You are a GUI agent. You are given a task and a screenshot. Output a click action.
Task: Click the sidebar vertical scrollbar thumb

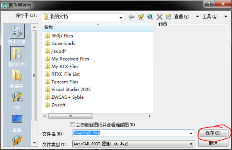click(34, 76)
